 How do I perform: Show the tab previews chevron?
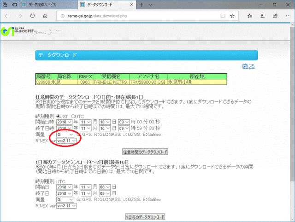tap(151, 5)
